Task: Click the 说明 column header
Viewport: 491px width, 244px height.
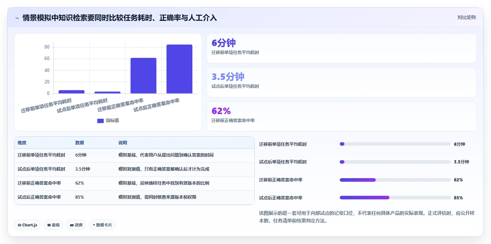Action: point(123,143)
